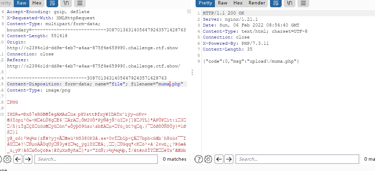Open request search settings gear
The height and width of the screenshot is (171, 375).
coord(8,159)
